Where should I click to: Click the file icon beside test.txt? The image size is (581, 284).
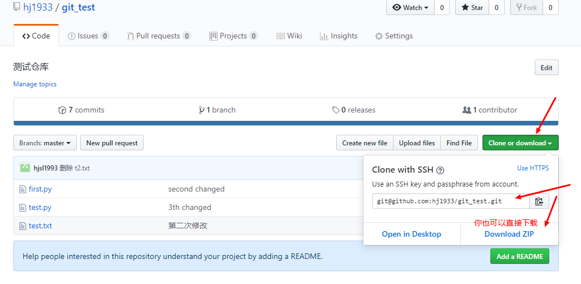tap(23, 226)
